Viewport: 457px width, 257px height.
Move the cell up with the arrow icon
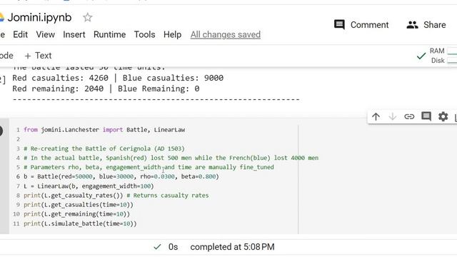pyautogui.click(x=376, y=116)
